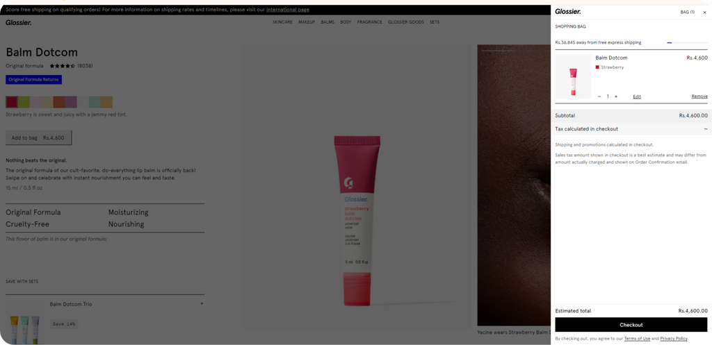Click the 'Estimated total' label
This screenshot has width=712, height=345.
coord(573,311)
